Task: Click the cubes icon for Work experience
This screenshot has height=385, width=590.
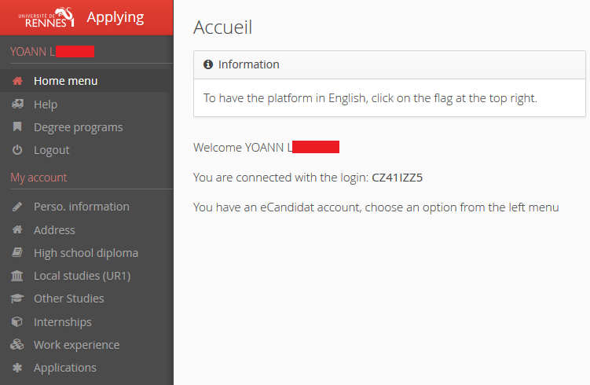Action: click(17, 345)
